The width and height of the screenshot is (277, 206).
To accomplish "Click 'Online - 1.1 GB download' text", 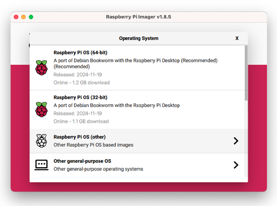I will coord(81,121).
